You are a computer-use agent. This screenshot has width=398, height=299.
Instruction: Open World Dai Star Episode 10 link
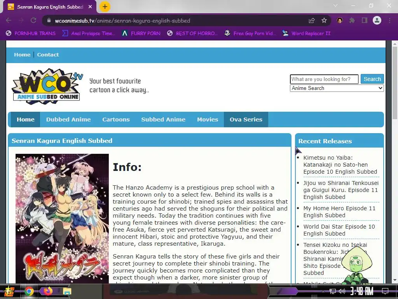coord(339,230)
